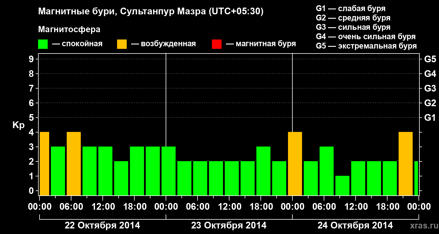This screenshot has height=234, width=439.
Task: Click the 00:00 time label starting 23 October
Action: (166, 207)
